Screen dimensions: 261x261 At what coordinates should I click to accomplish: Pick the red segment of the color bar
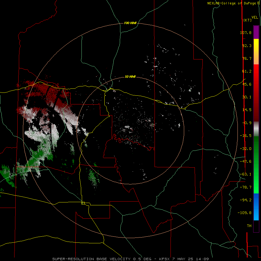[256, 93]
